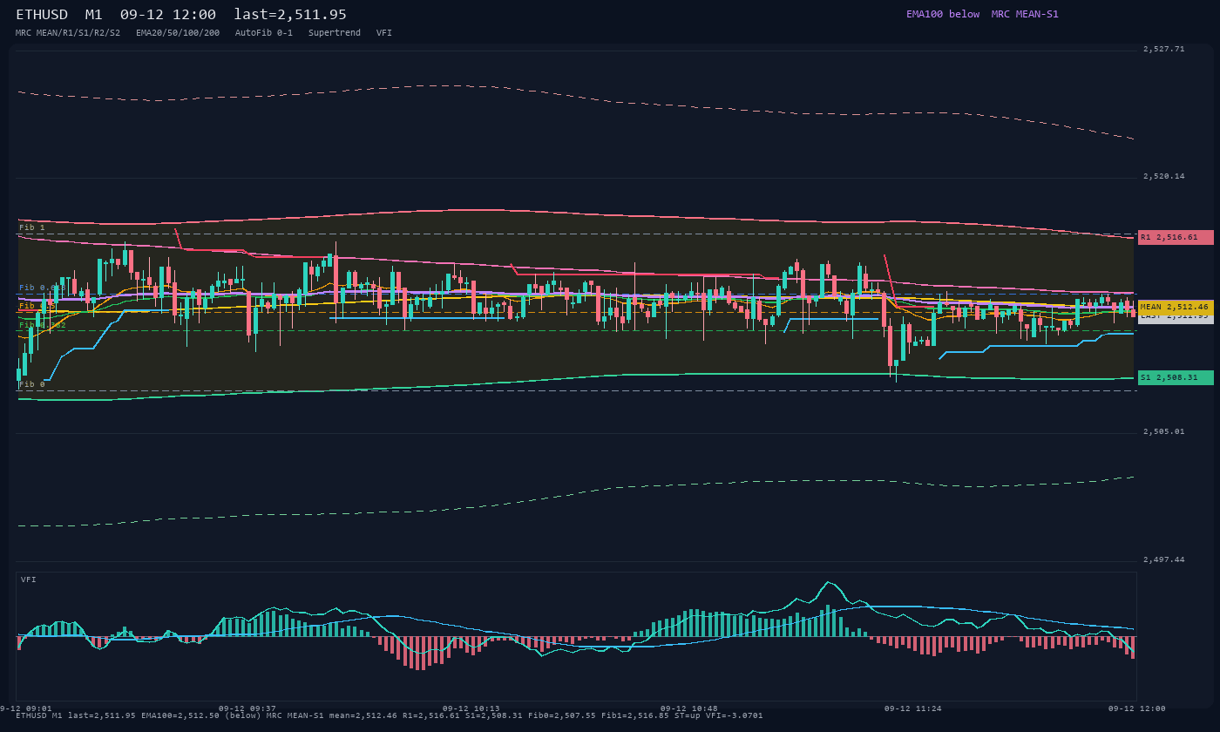Click the Fib 0.5 level label
Screen dimensions: 1220x732
tap(37, 306)
